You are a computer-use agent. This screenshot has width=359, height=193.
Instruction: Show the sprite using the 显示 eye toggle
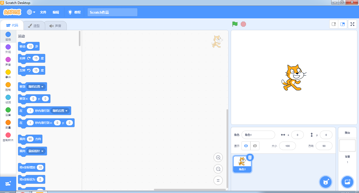pyautogui.click(x=246, y=146)
